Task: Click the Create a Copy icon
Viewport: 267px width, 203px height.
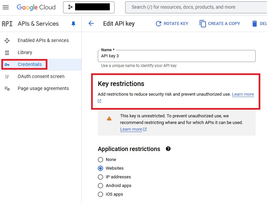Action: [x=203, y=24]
